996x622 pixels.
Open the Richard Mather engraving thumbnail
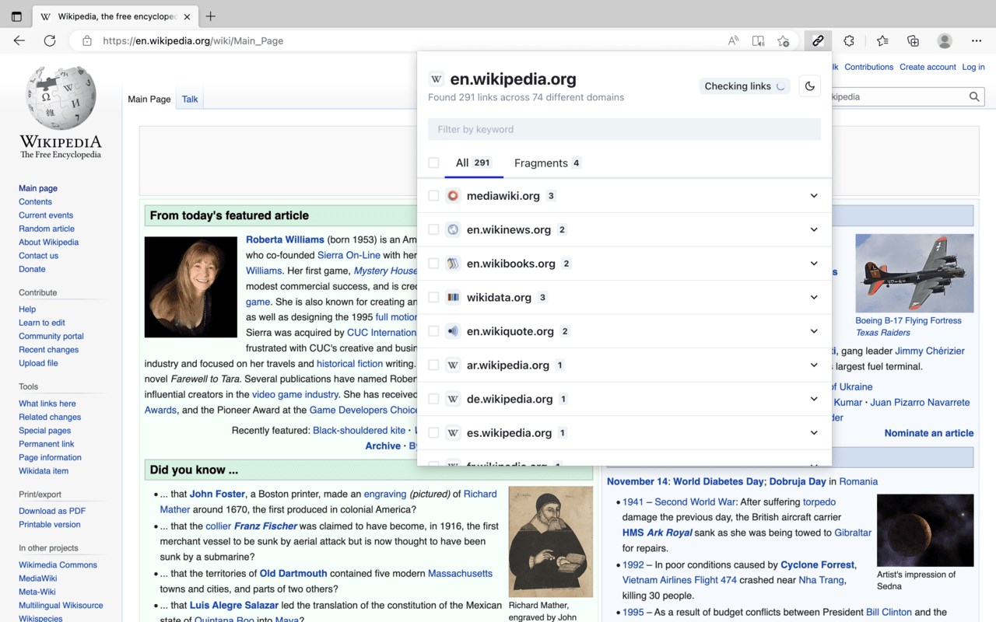tap(551, 542)
